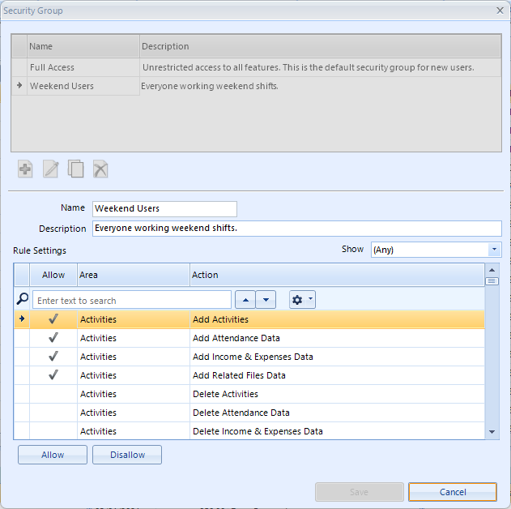Viewport: 511px width, 509px height.
Task: Click Activities area cell of Delete Activities row
Action: click(x=134, y=394)
